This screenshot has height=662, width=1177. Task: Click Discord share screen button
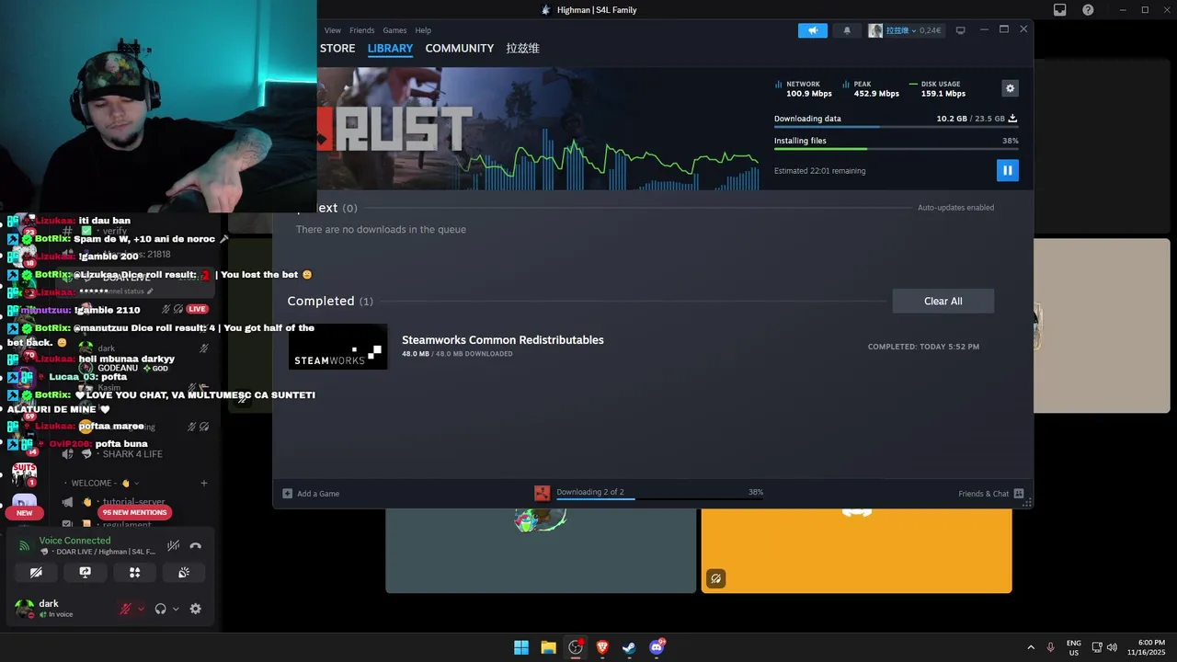[86, 572]
